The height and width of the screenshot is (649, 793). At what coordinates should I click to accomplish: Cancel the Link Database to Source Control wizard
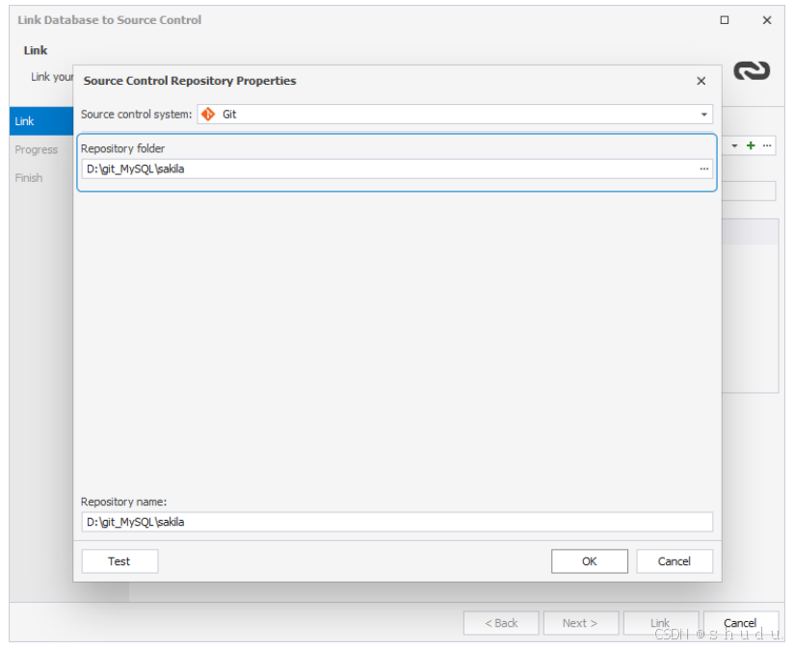(740, 623)
